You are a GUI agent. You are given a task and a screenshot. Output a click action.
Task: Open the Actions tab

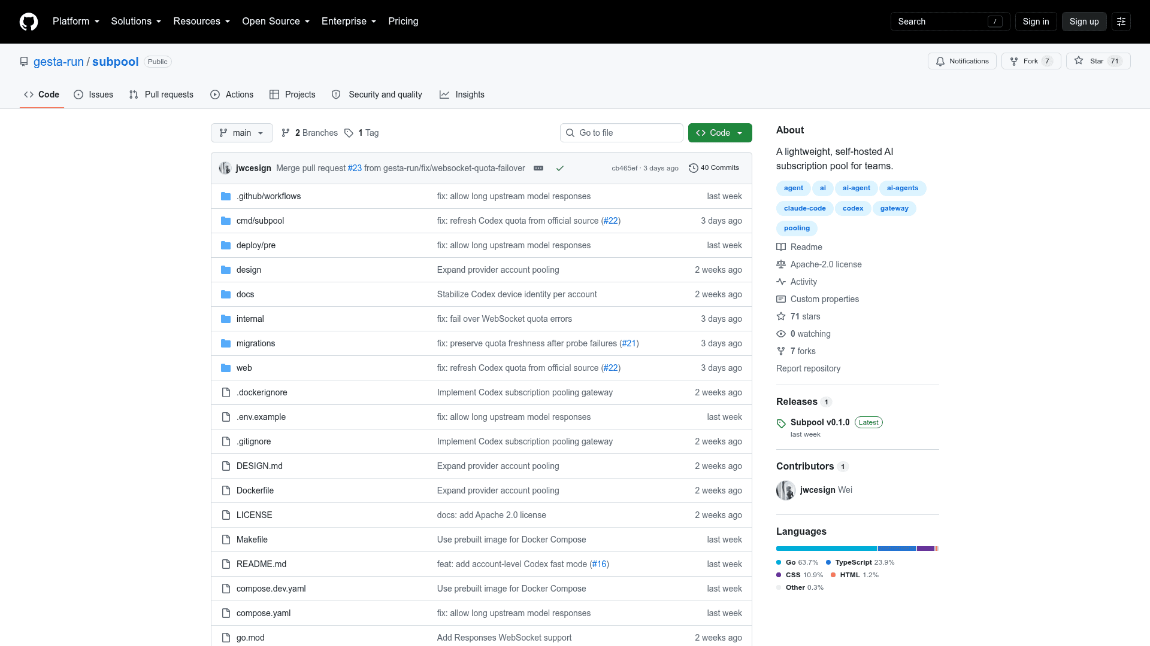tap(232, 95)
